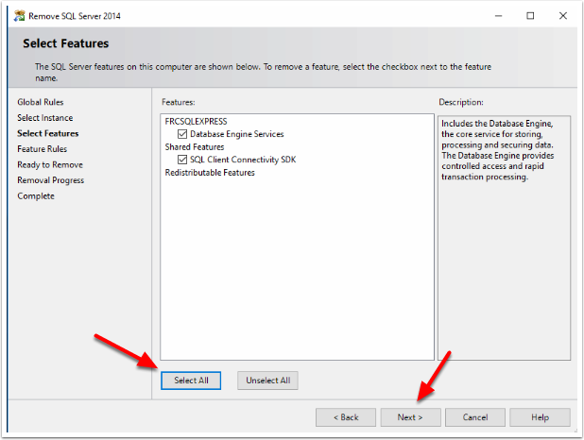This screenshot has width=584, height=440.
Task: Click the Shared Features group row
Action: 195,147
